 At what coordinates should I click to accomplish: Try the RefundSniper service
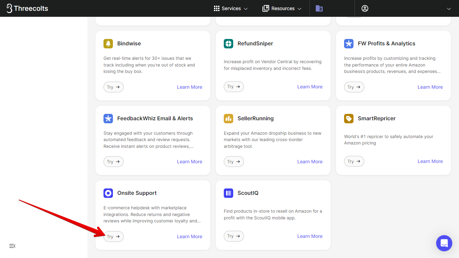[x=234, y=87]
